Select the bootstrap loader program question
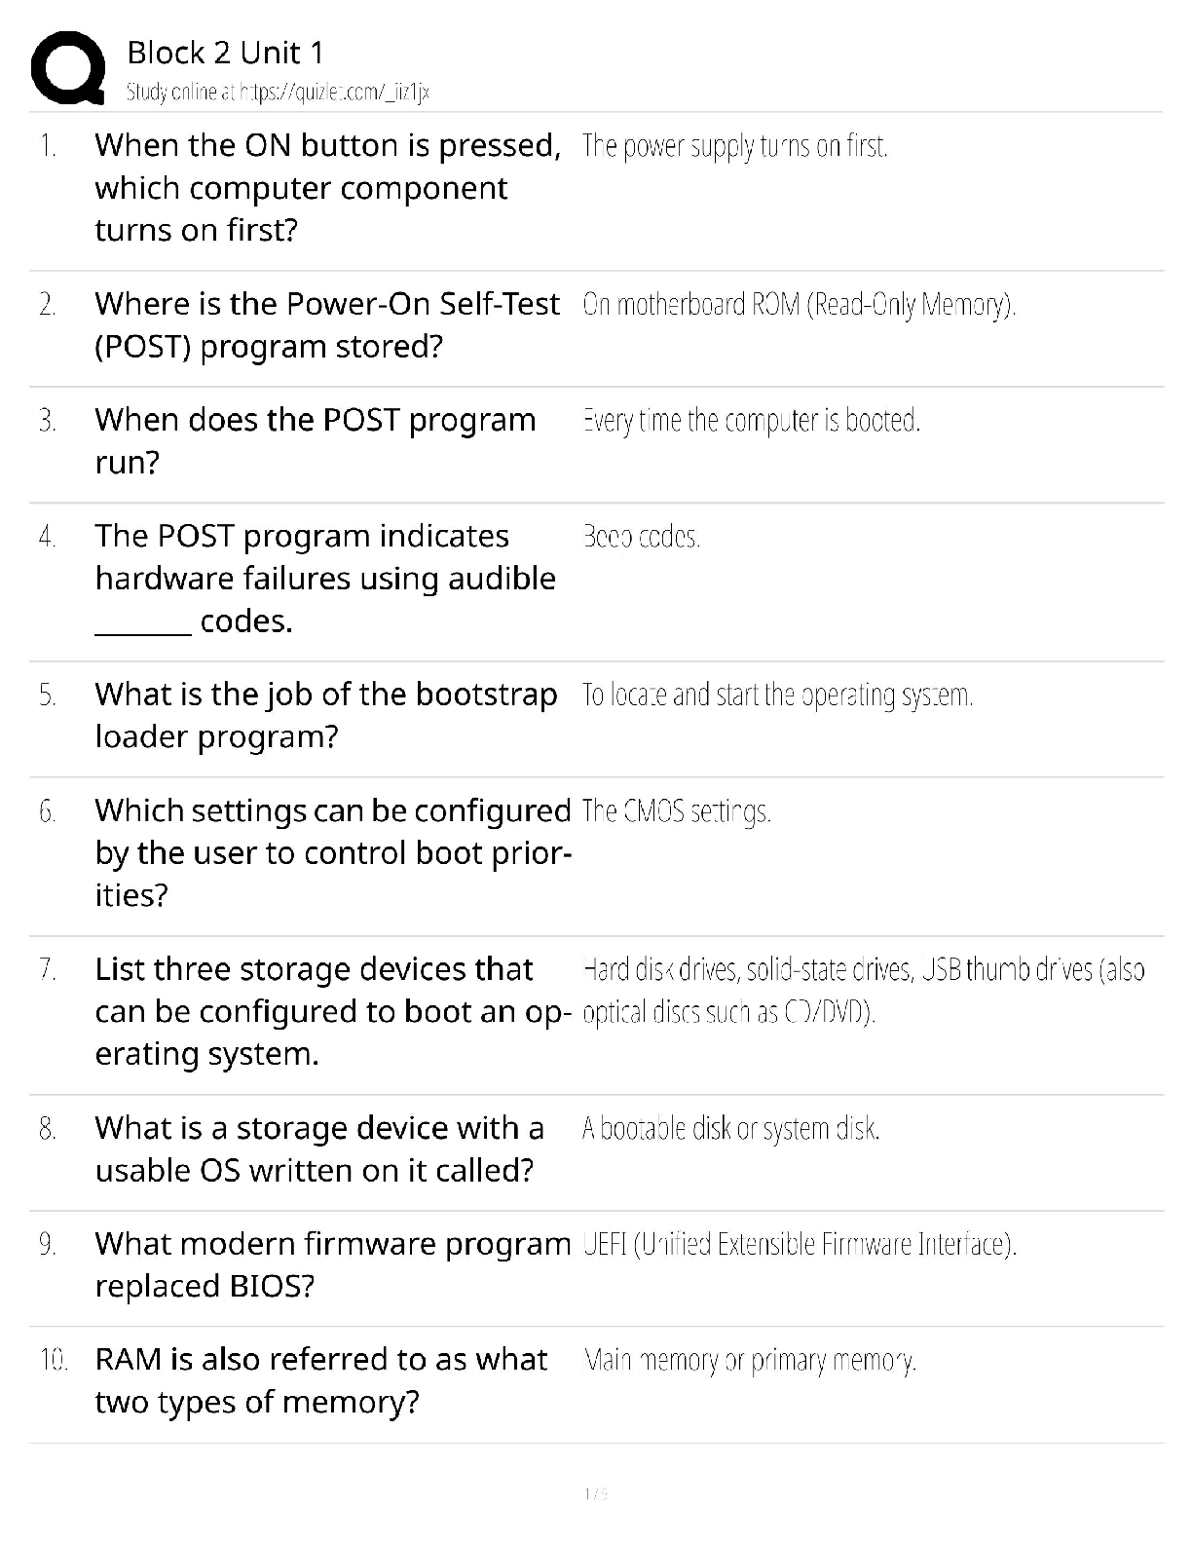This screenshot has height=1543, width=1192. (x=325, y=715)
